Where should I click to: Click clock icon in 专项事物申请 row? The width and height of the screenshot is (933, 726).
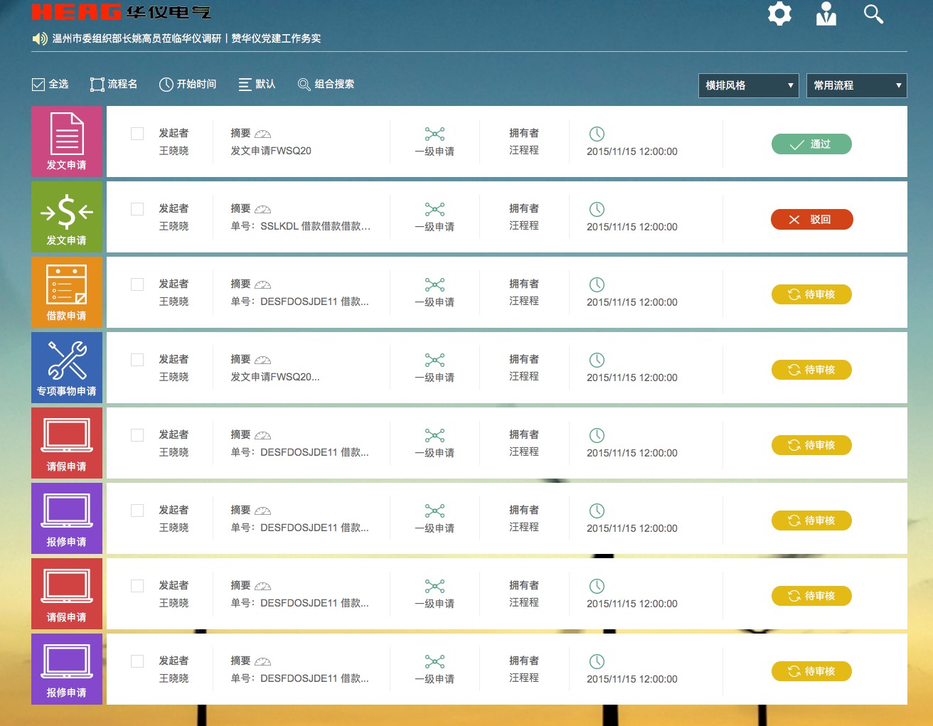597,360
